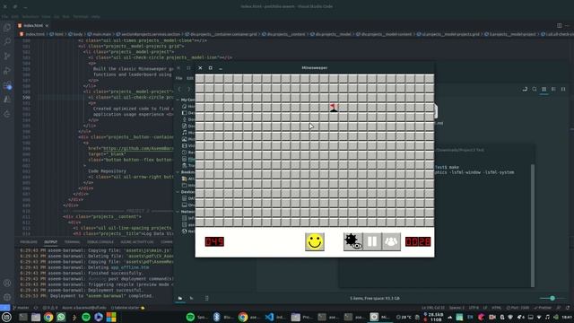Click the mine reveal icon with eye
The image size is (574, 323).
tap(352, 241)
